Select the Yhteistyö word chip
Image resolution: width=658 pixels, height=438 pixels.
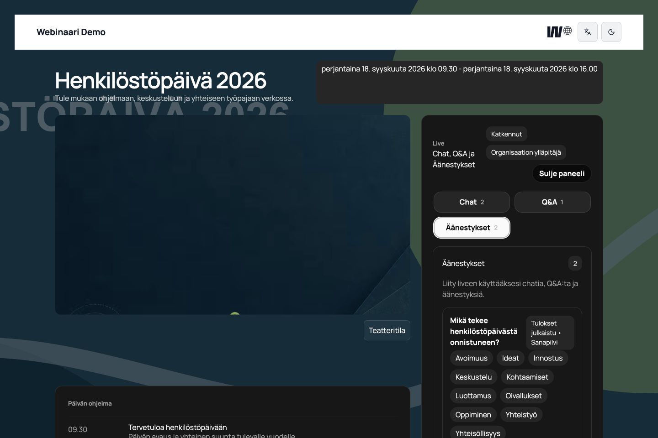(x=521, y=415)
